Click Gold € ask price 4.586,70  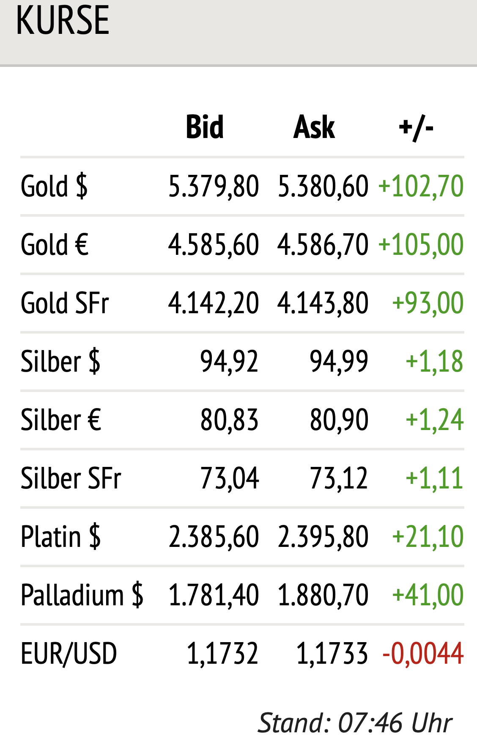click(323, 245)
